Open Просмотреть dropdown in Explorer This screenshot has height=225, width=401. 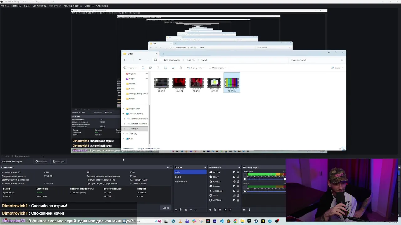(218, 68)
